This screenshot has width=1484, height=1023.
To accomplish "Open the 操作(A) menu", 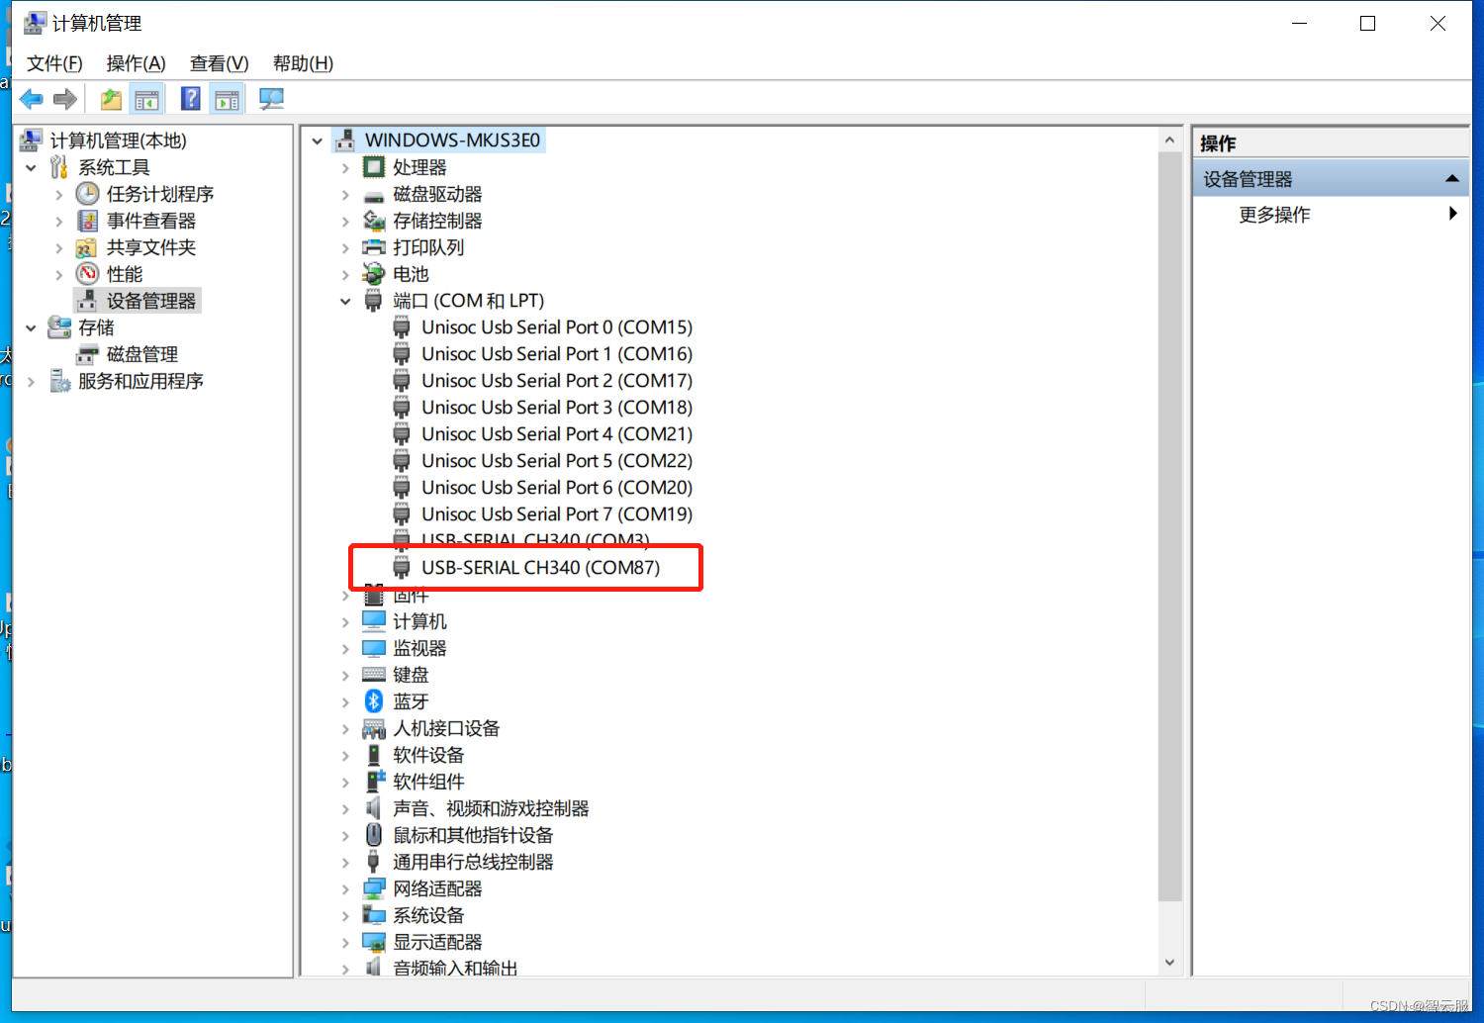I will [137, 63].
